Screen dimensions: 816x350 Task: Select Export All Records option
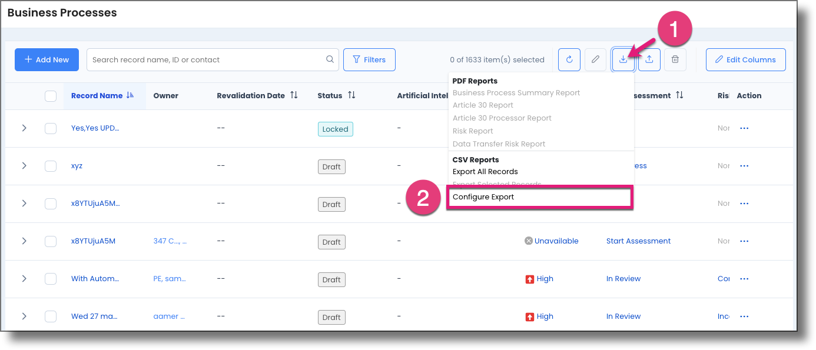pos(485,172)
